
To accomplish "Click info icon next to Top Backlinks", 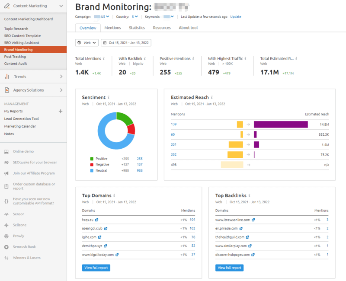I will coord(250,196).
